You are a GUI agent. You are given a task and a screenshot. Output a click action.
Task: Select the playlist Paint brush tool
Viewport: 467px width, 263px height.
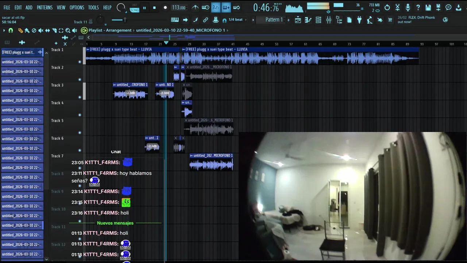[x=27, y=30]
